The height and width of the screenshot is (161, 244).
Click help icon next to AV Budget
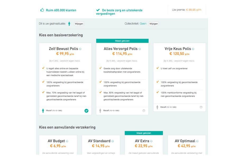click(x=67, y=141)
